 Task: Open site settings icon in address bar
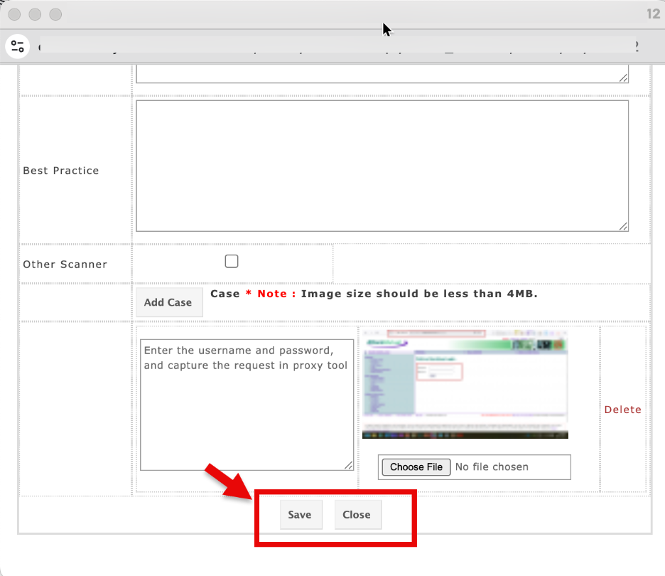click(17, 46)
